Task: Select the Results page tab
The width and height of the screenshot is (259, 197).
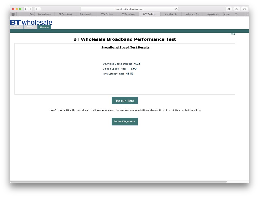Action: [x=44, y=27]
